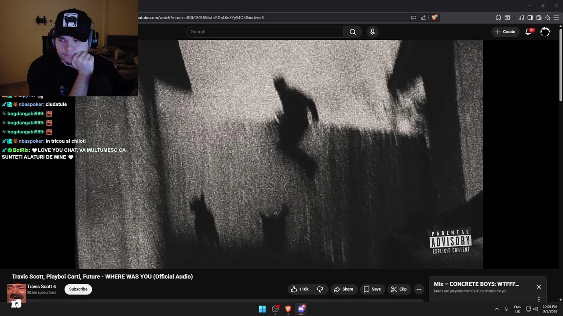Open the taskbar clock and date
This screenshot has width=563, height=316.
click(550, 309)
